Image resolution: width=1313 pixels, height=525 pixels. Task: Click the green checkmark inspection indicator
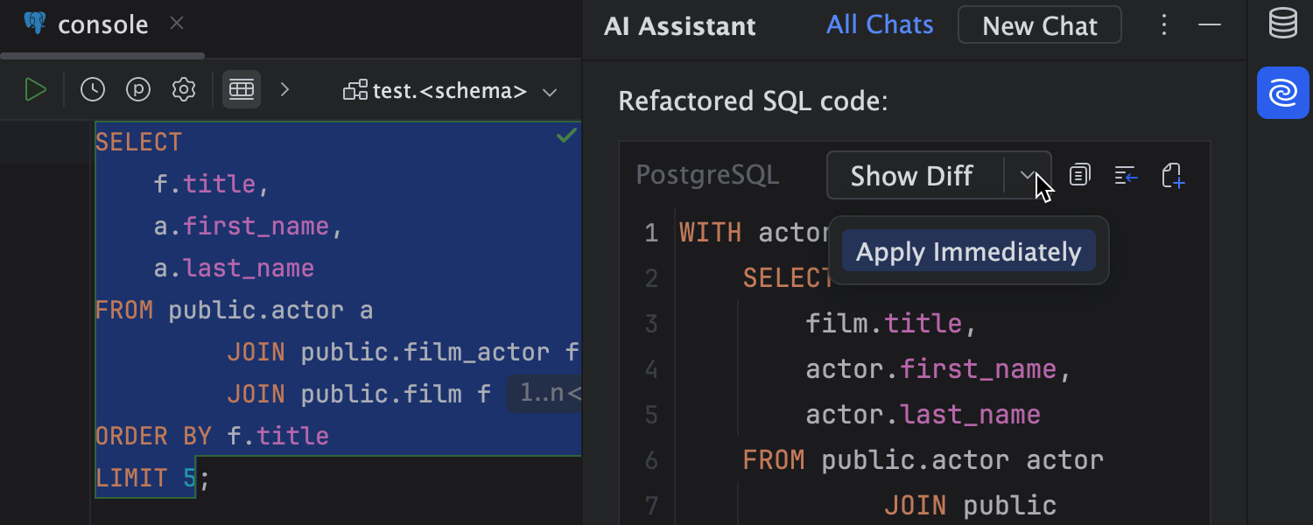click(567, 135)
